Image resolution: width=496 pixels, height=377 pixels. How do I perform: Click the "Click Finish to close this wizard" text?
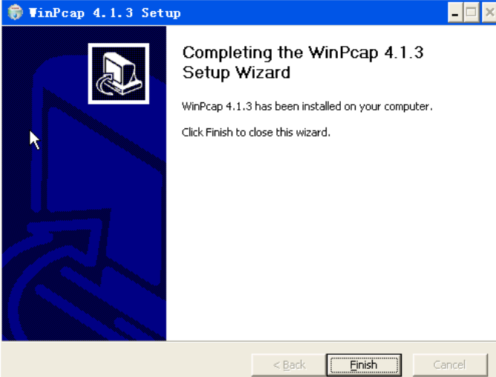(256, 132)
